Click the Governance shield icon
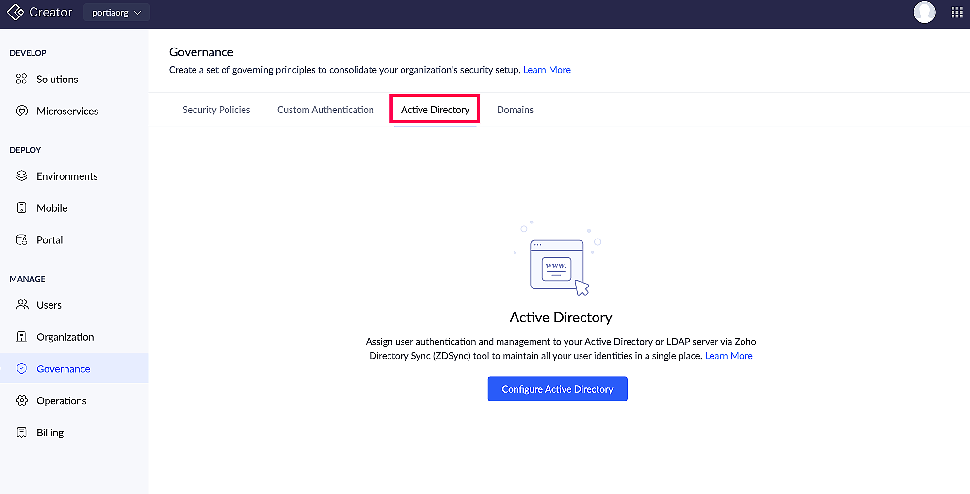 [22, 369]
